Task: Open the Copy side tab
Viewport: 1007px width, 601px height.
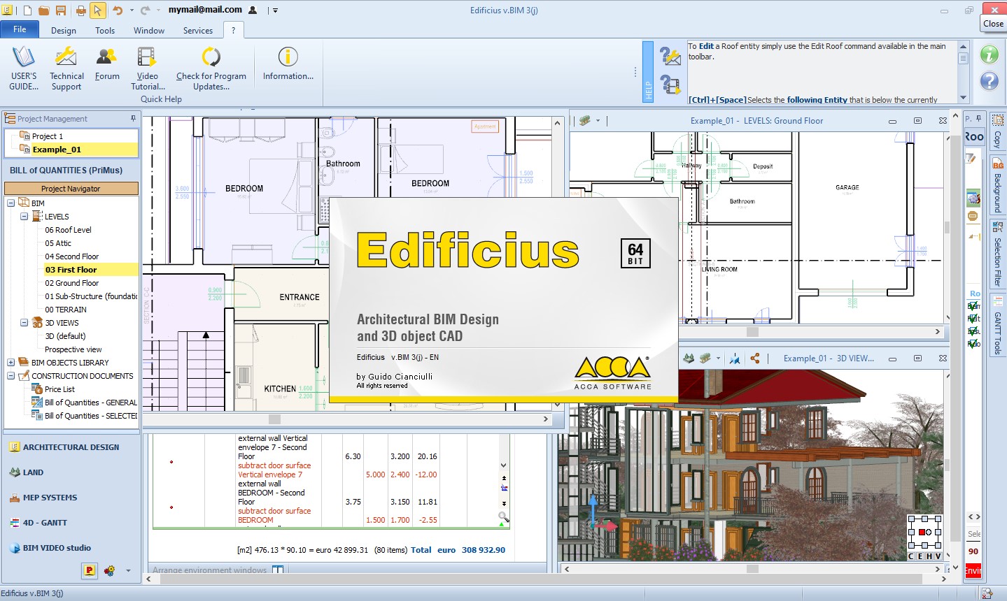Action: click(998, 131)
